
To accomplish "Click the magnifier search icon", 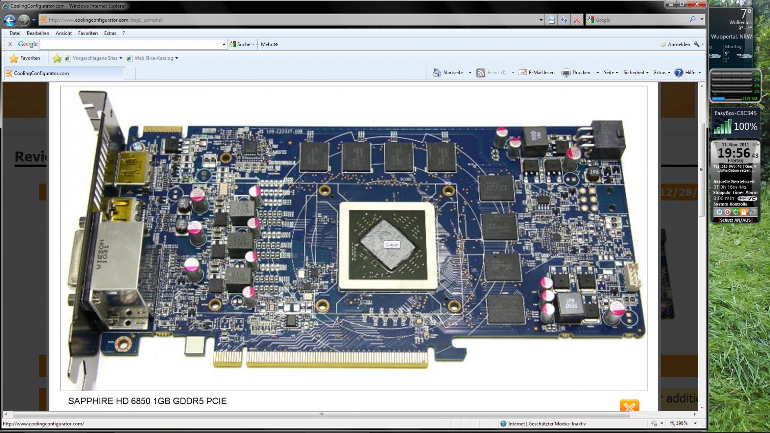I will pyautogui.click(x=693, y=19).
